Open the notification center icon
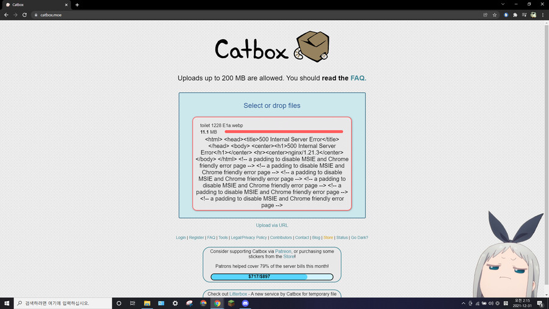 pyautogui.click(x=540, y=304)
